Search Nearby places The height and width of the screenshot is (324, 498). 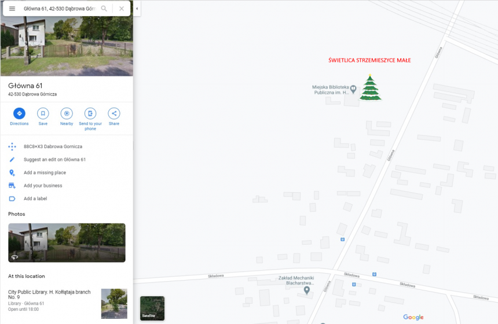(x=67, y=114)
